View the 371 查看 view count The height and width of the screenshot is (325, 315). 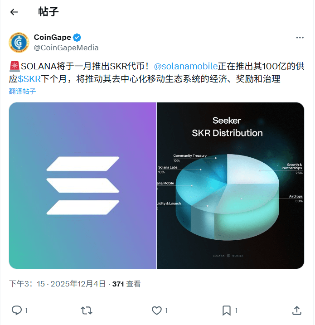(x=126, y=284)
